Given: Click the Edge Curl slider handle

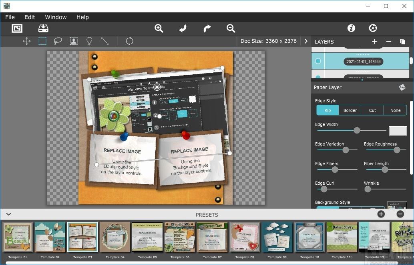Looking at the screenshot, I should pos(324,189).
